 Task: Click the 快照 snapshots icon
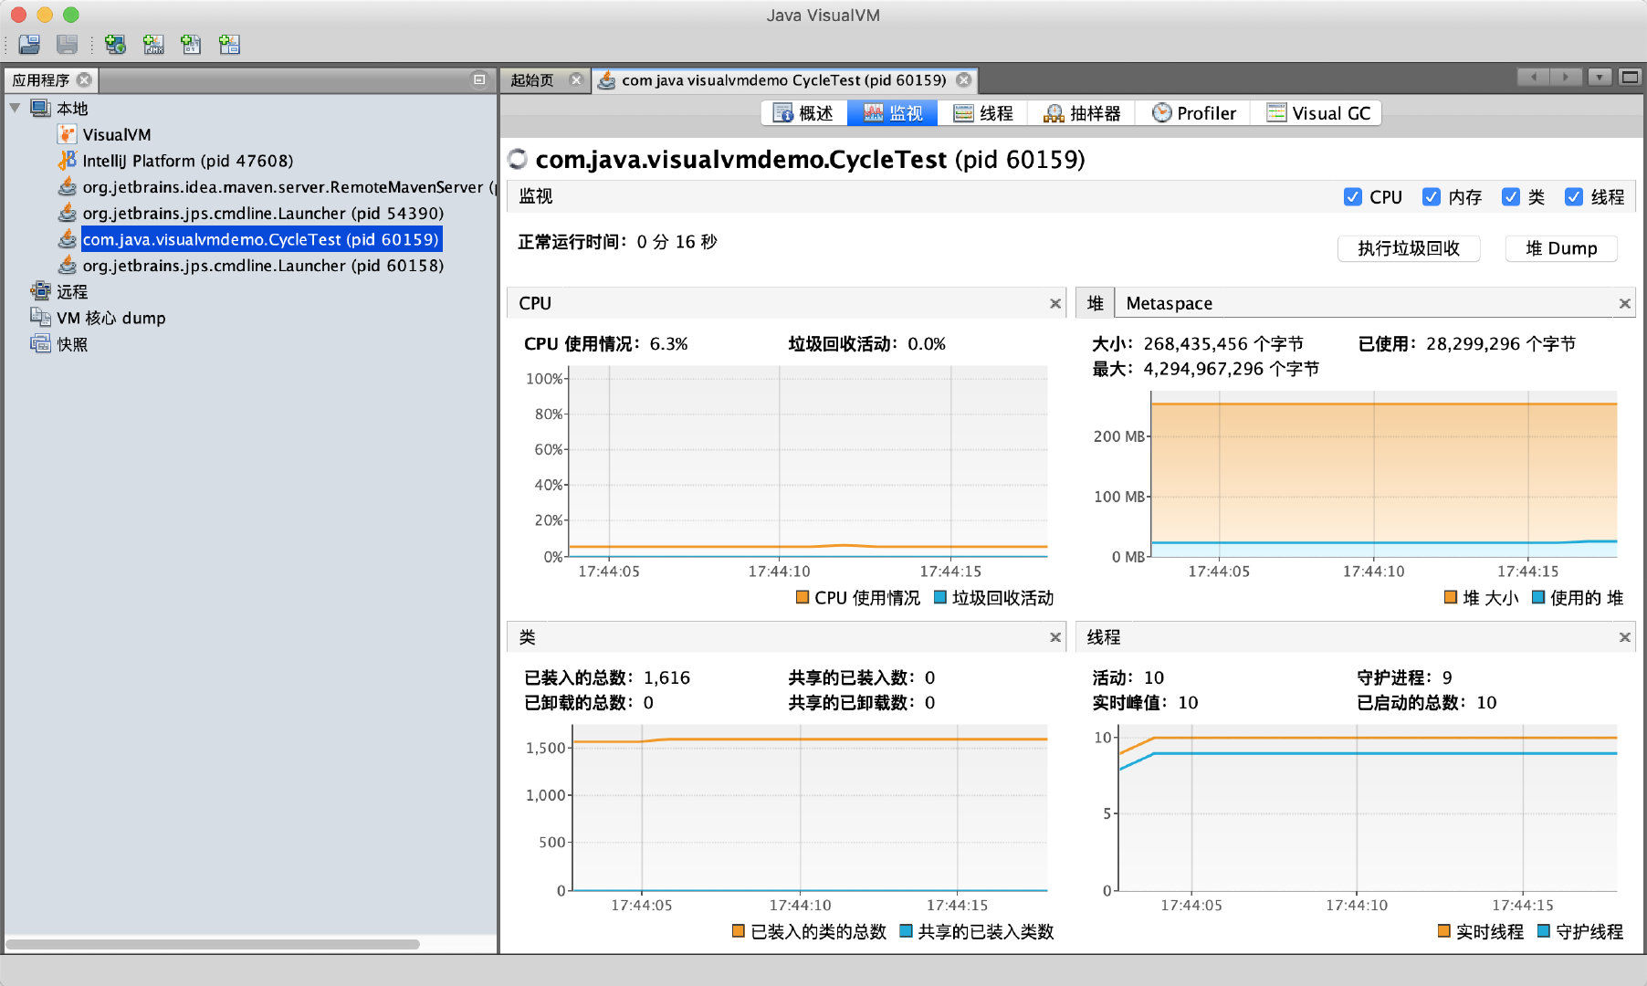[40, 344]
